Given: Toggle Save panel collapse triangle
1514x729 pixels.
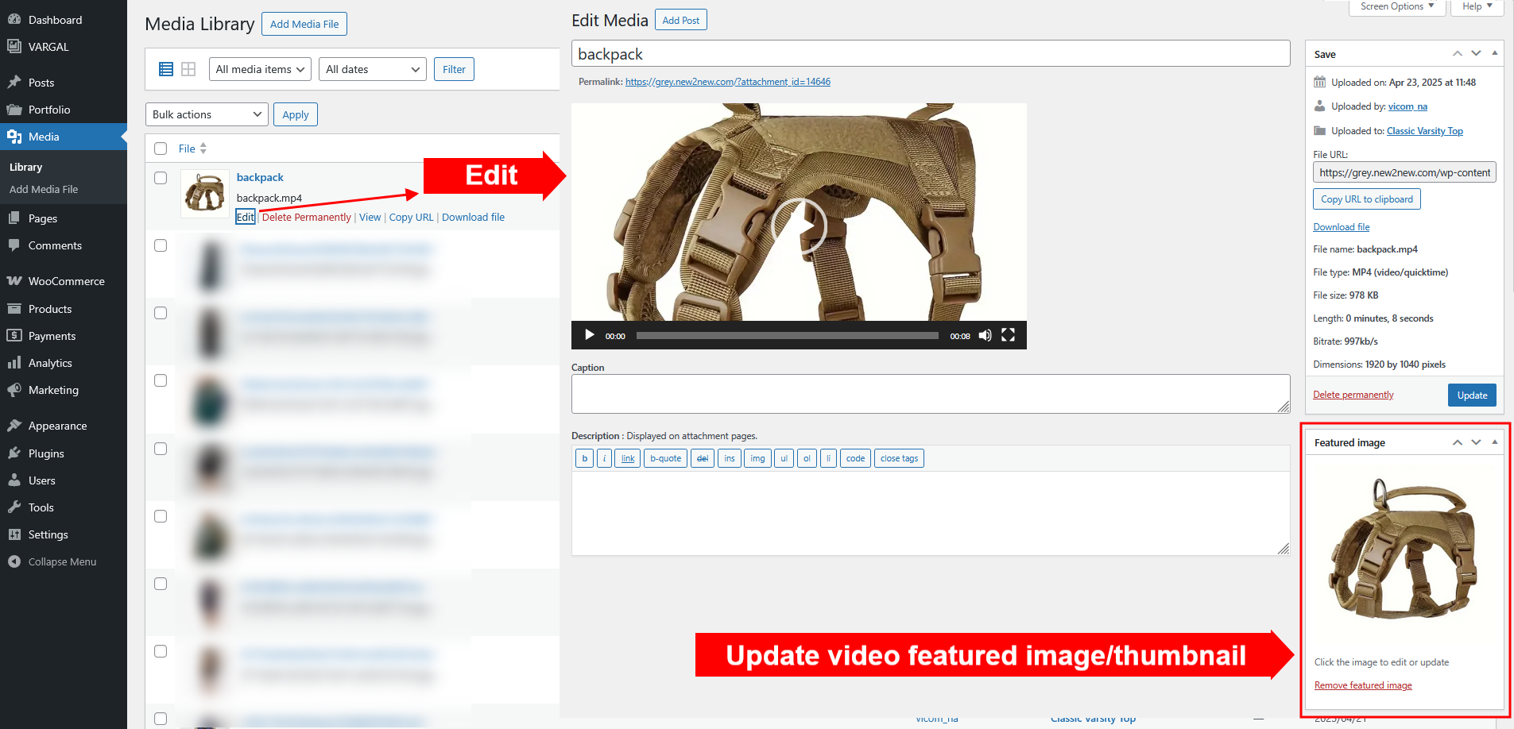Looking at the screenshot, I should [x=1495, y=54].
